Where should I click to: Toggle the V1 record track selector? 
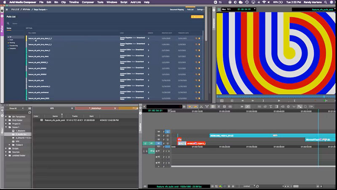(159, 143)
